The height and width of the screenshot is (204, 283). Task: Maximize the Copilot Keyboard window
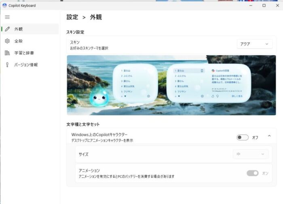click(x=264, y=6)
